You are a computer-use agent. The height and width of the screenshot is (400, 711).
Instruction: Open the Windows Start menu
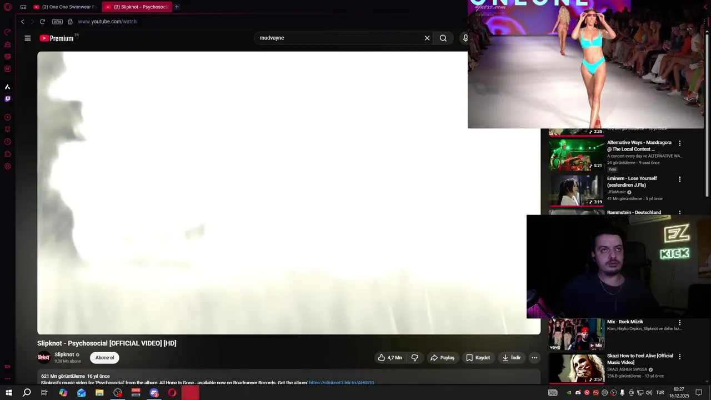click(x=9, y=393)
